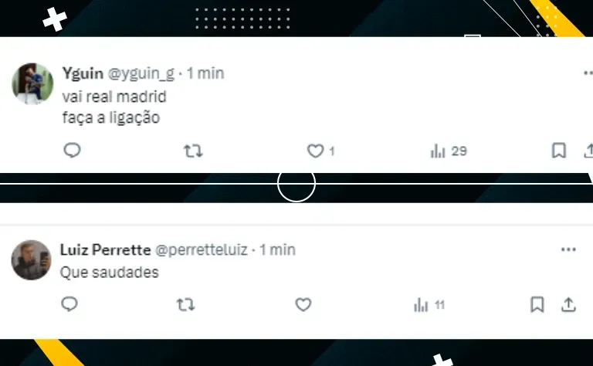
Task: Share Luiz Perrette's tweet
Action: tap(568, 304)
